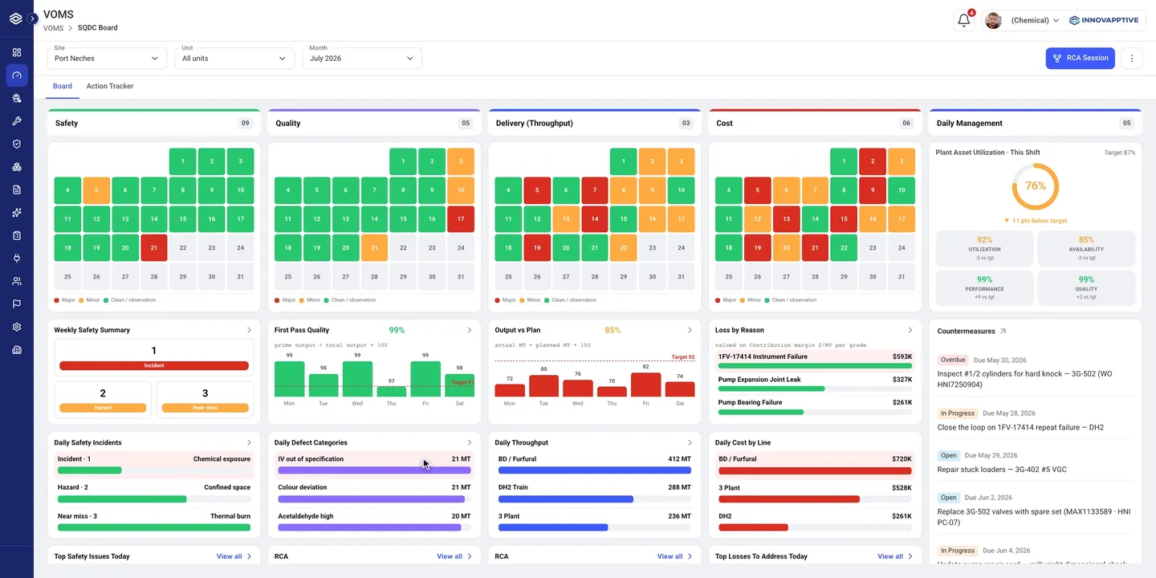Select red day 2 in Cost calendar

tap(873, 161)
